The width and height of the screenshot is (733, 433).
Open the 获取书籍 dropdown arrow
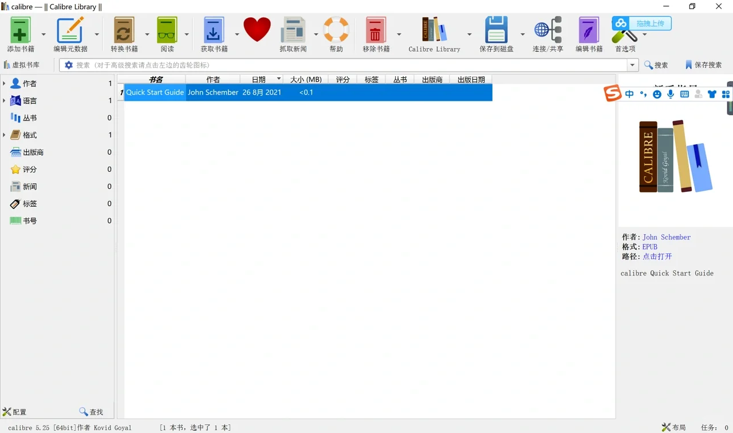[x=237, y=34]
